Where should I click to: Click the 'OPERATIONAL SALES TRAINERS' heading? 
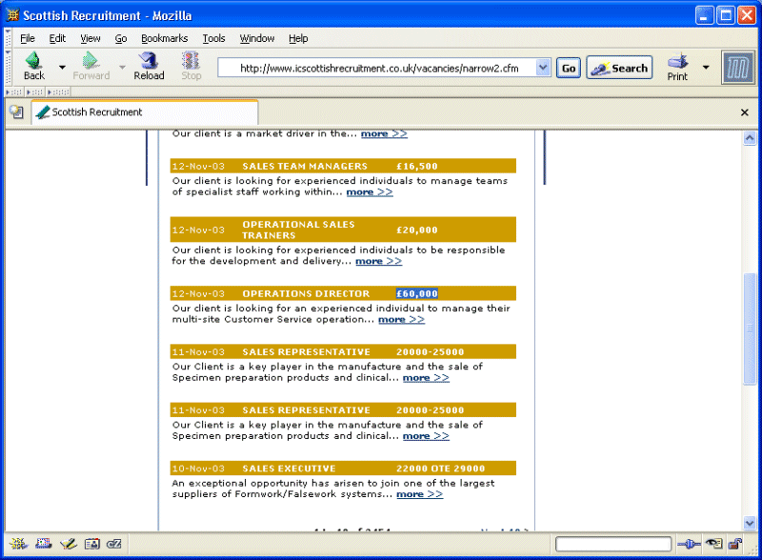pyautogui.click(x=298, y=230)
